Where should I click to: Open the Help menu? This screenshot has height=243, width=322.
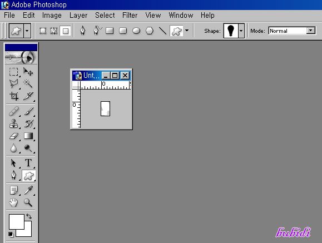point(207,15)
